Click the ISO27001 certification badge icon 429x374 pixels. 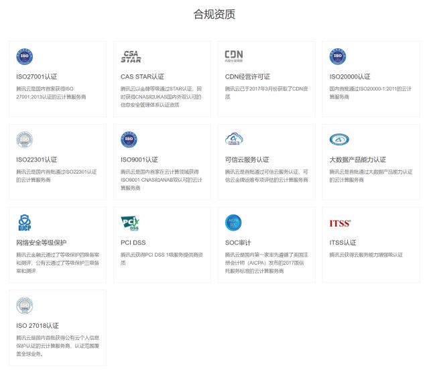25,56
